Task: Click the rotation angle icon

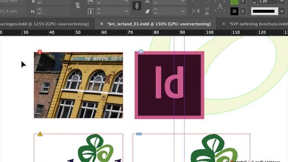Action: point(147,1)
